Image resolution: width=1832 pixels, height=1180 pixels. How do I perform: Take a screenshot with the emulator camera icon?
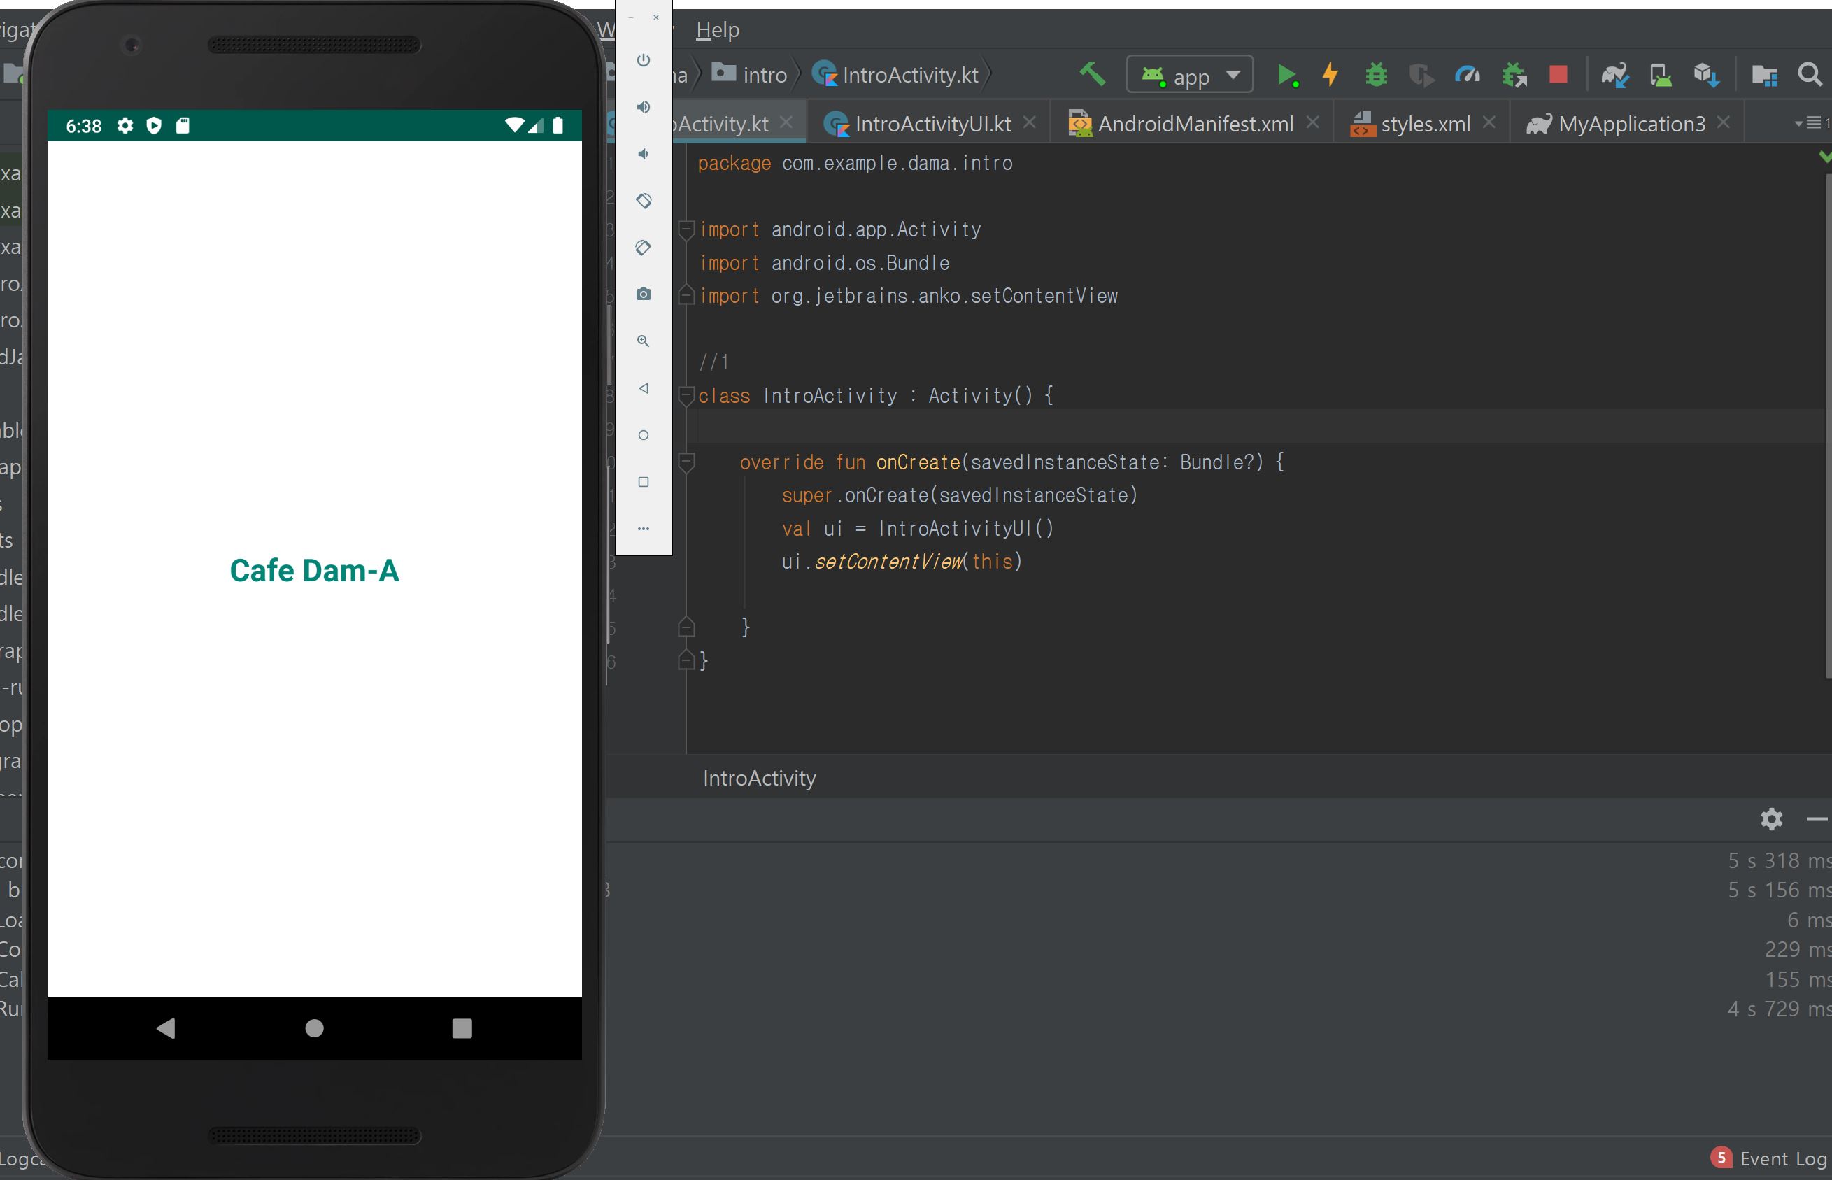(x=644, y=294)
